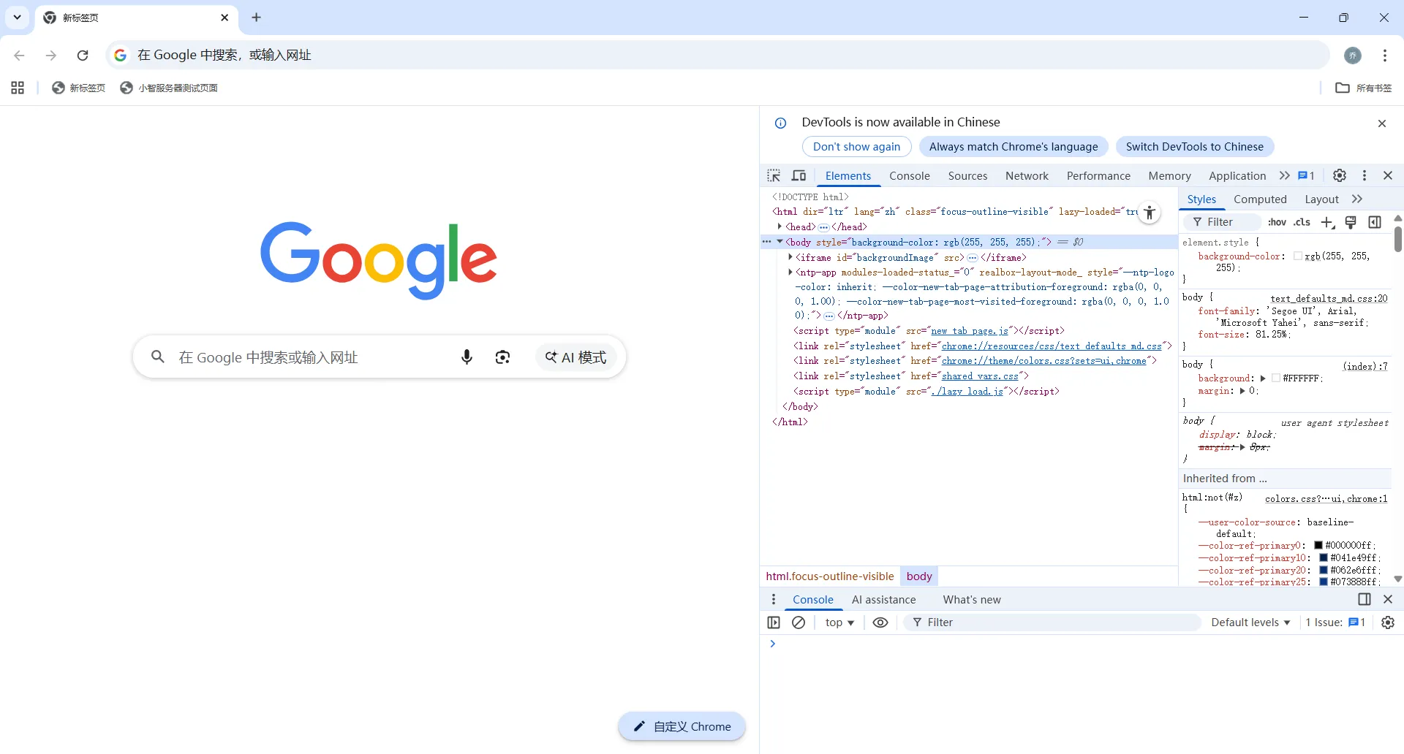Toggle rendering emulations paintbrush icon
Viewport: 1404px width, 754px height.
coord(1351,222)
